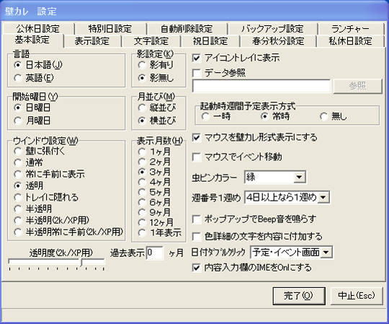This screenshot has width=389, height=324.
Task: Switch to the 特別日設定 tab
Action: (x=110, y=29)
